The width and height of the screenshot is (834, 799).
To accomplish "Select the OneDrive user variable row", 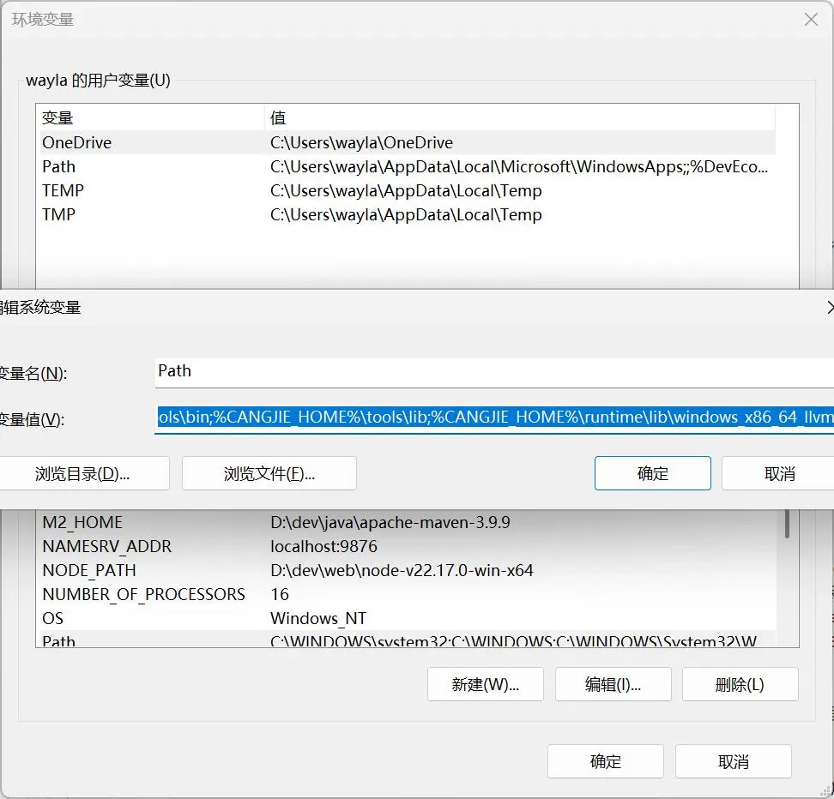I will tap(408, 142).
